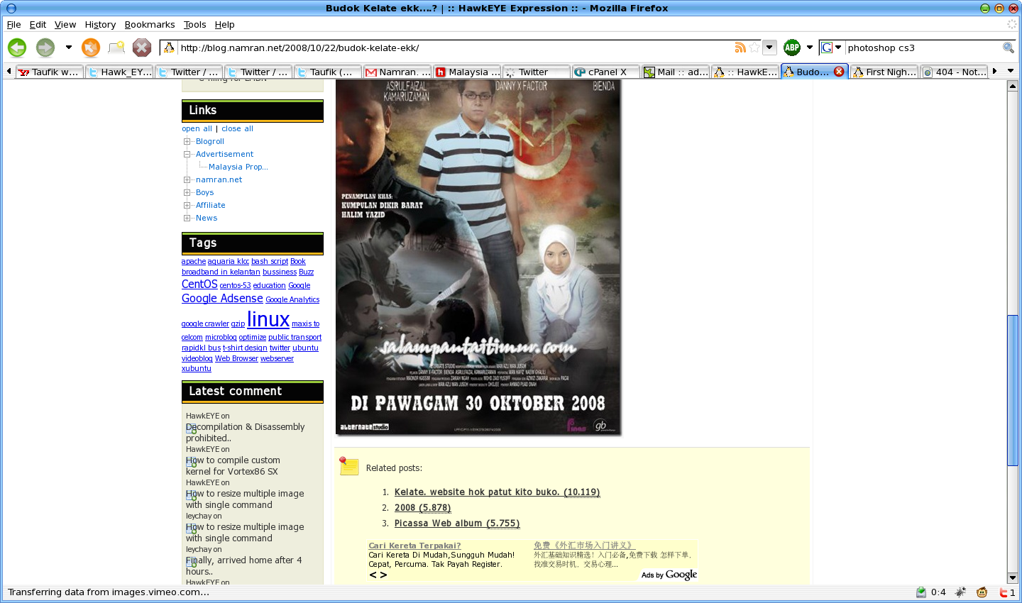Screen dimensions: 1022x603
Task: Close the active Budo... tab
Action: (839, 72)
